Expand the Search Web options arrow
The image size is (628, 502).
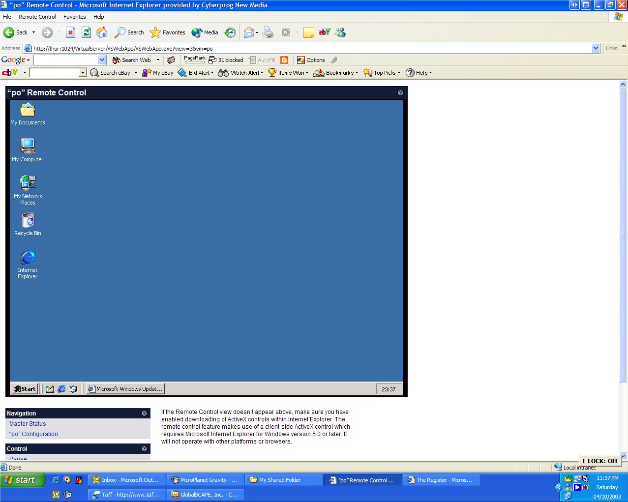tap(158, 60)
